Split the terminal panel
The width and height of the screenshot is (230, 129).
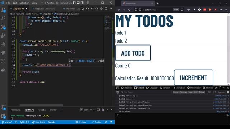point(98,110)
